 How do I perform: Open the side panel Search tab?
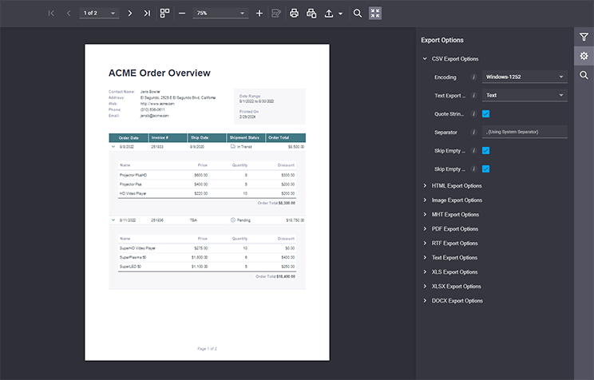[x=584, y=75]
